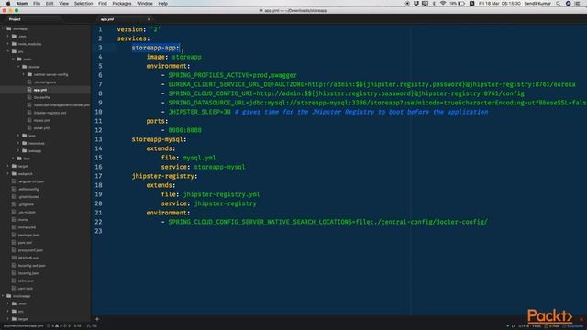Click the battery icon in menu bar
The height and width of the screenshot is (330, 587).
click(461, 4)
